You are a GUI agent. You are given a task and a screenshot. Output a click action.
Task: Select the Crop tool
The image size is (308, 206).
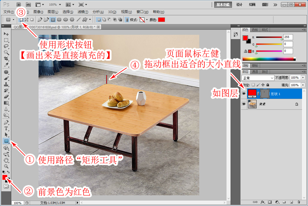tap(6, 59)
